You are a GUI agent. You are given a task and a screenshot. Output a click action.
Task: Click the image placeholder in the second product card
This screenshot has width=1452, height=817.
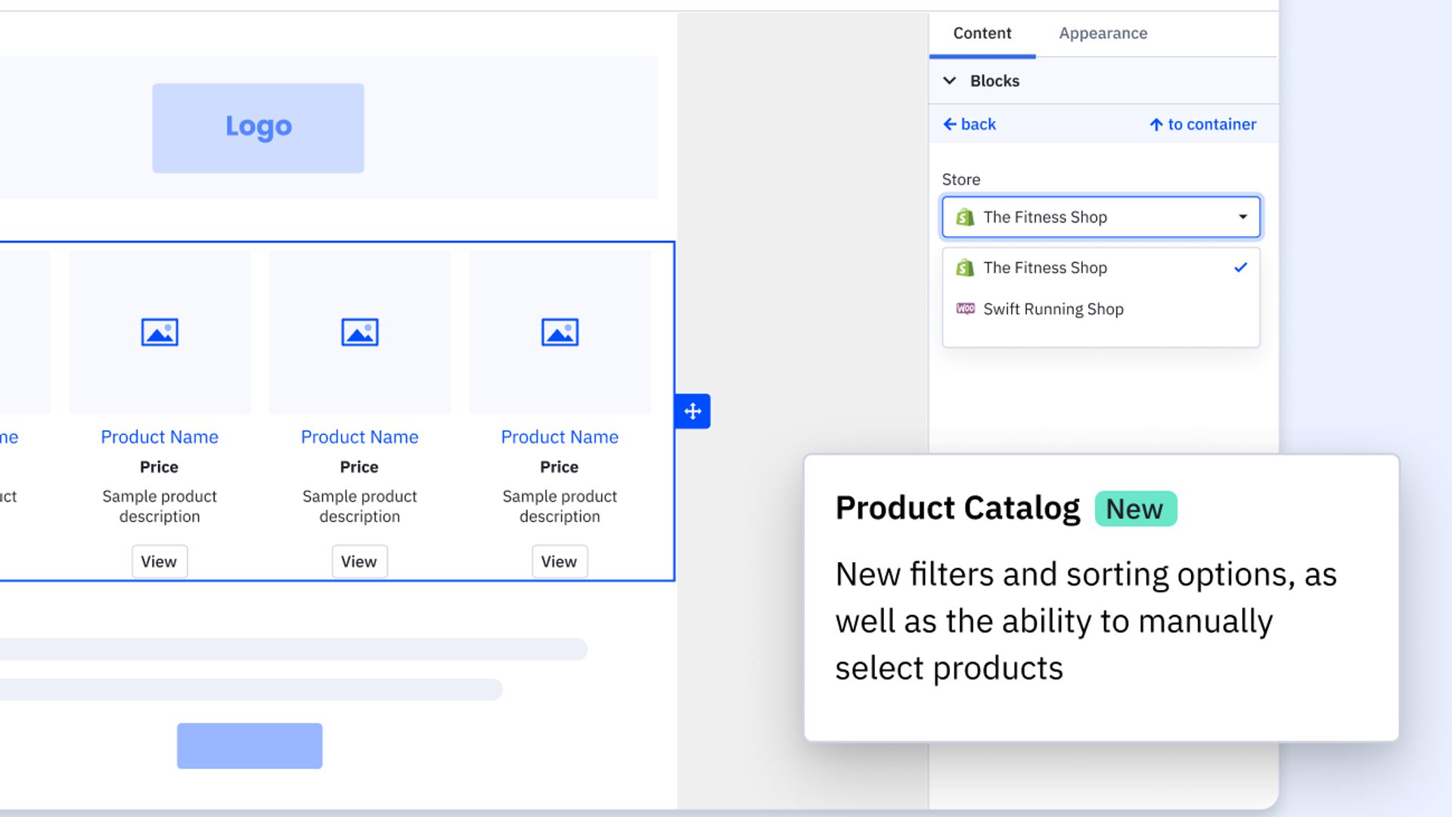(160, 332)
